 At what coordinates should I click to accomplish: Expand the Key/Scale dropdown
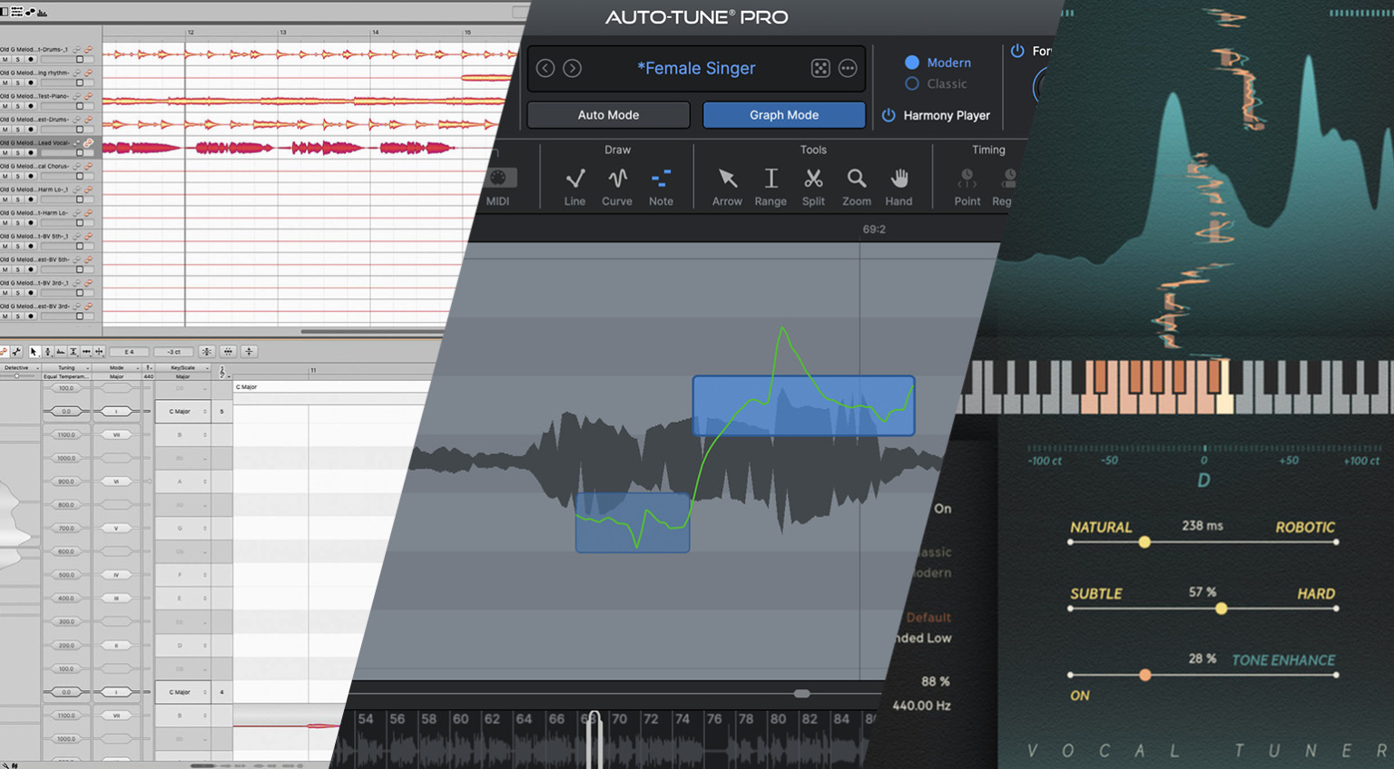click(182, 368)
